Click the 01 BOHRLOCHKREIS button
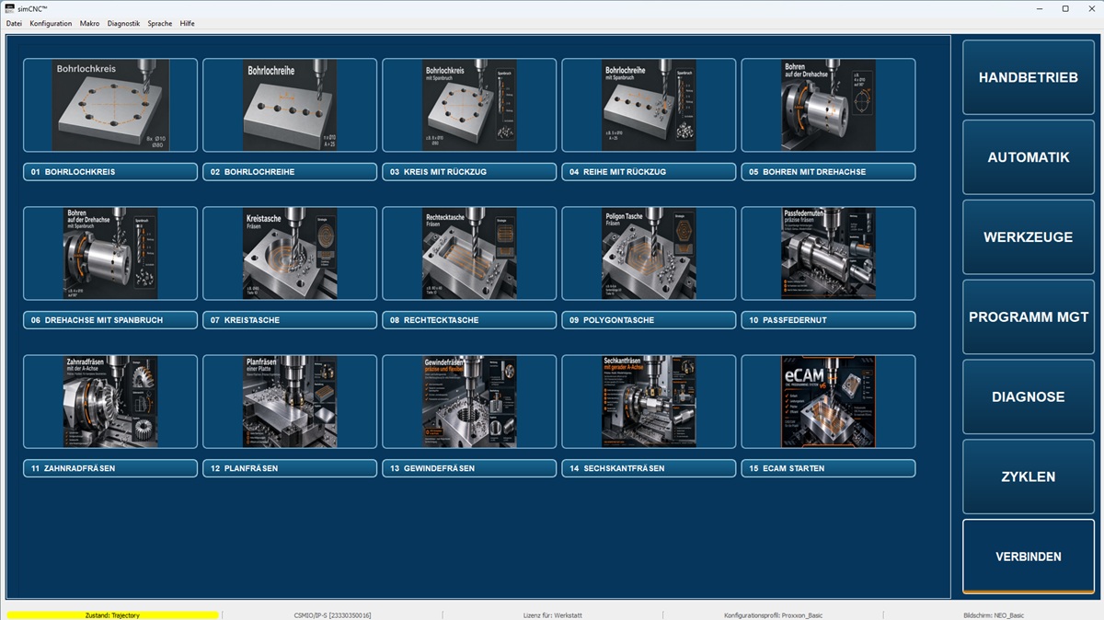Screen dimensions: 1104x620 point(110,172)
